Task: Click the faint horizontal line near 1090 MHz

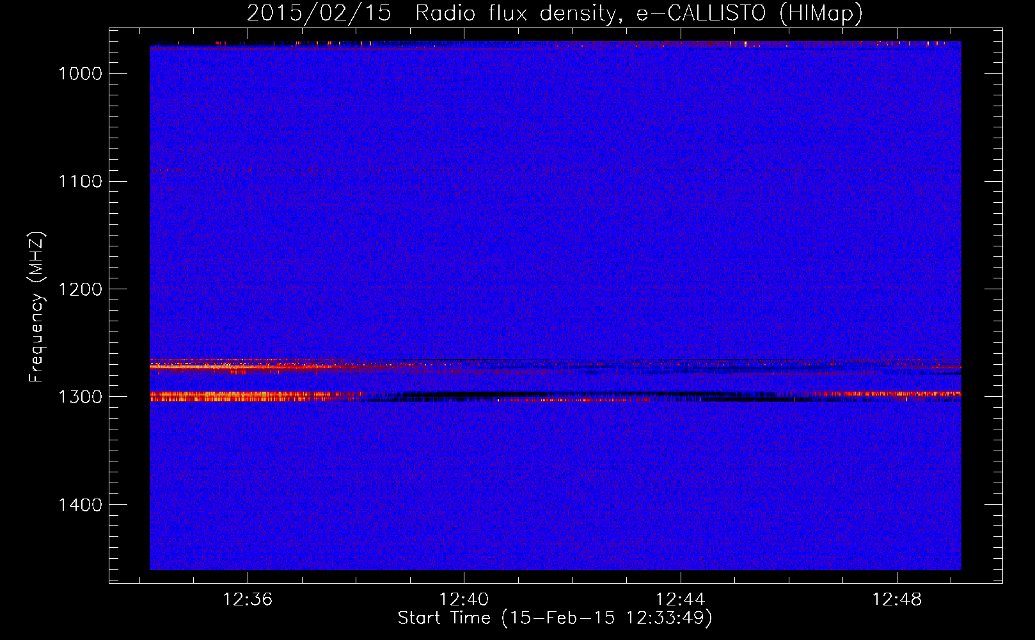Action: [555, 171]
